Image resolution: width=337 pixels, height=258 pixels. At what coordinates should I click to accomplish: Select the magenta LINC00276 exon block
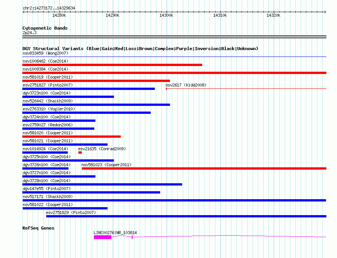coord(103,237)
